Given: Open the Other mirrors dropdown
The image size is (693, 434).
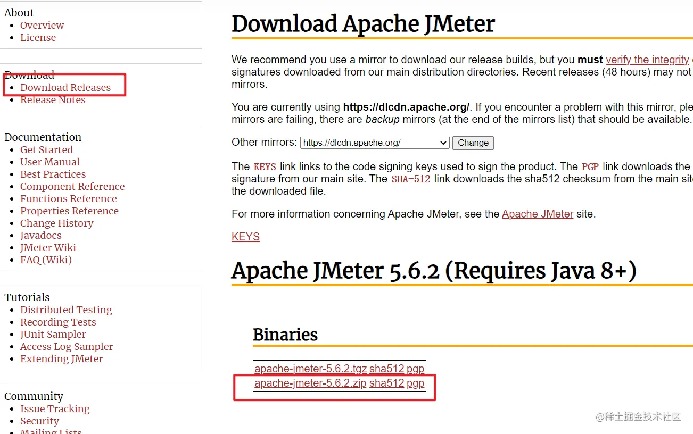Looking at the screenshot, I should coord(375,143).
